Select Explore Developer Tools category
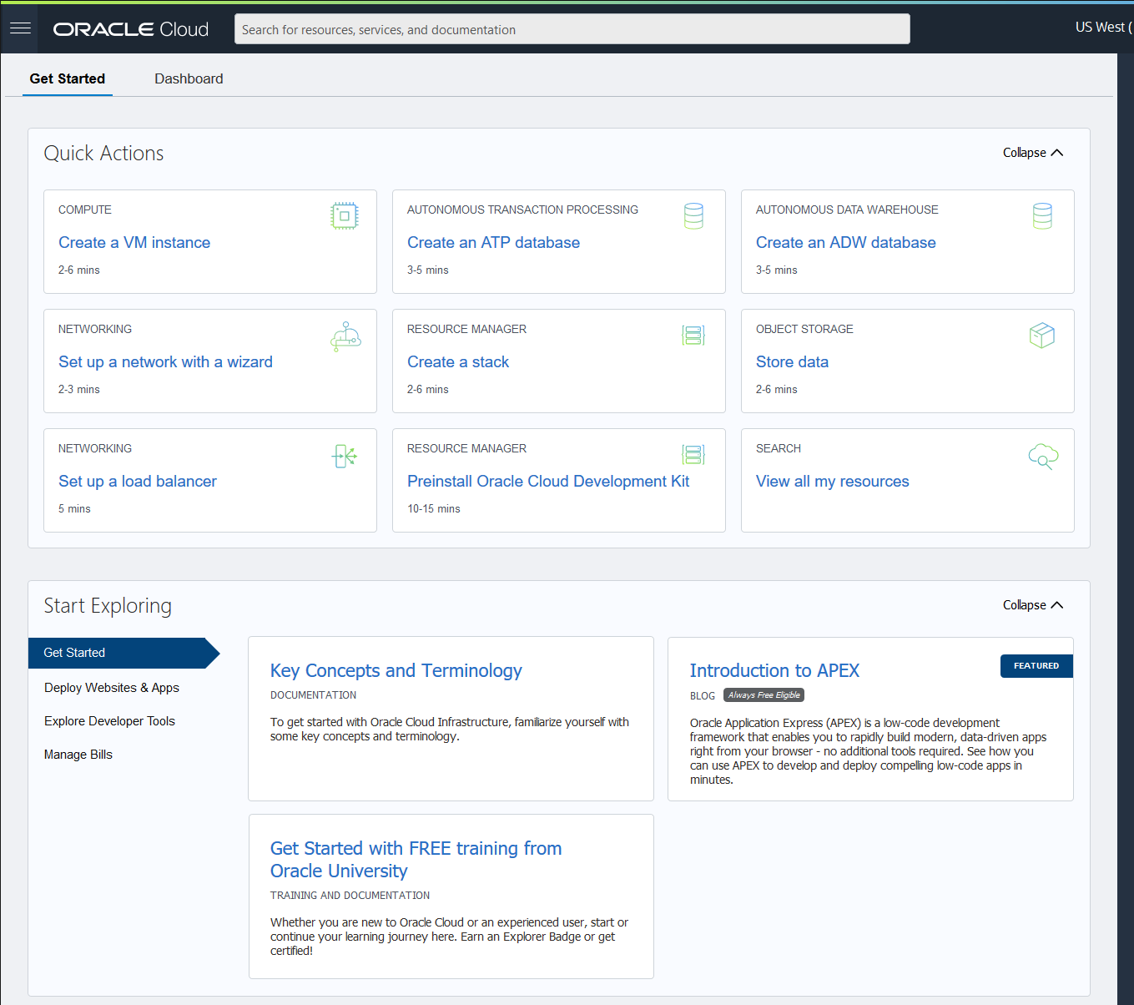The image size is (1134, 1005). (x=110, y=721)
